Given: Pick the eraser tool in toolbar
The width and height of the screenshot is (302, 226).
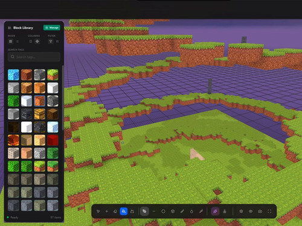Looking at the screenshot, I should [115, 212].
